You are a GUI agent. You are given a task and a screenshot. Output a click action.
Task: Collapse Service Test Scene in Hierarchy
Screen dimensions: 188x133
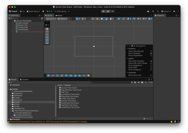[13, 21]
